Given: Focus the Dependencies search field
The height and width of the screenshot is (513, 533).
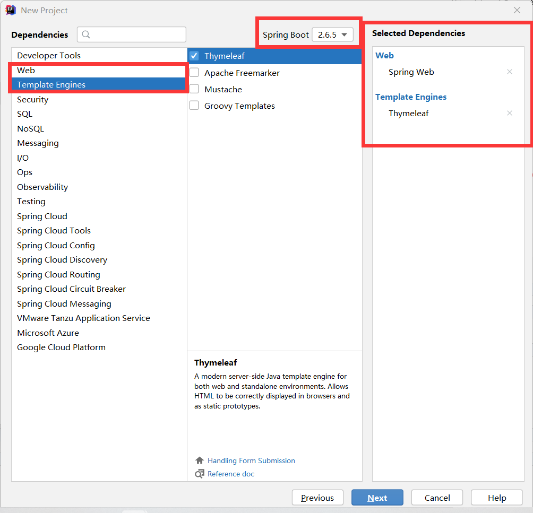Looking at the screenshot, I should pyautogui.click(x=132, y=34).
